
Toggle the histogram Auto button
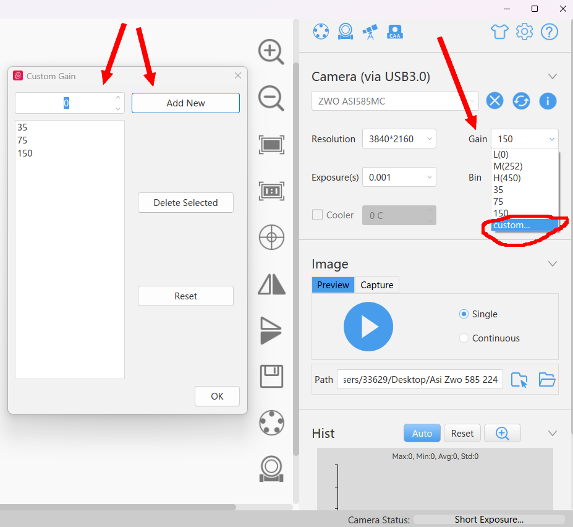(422, 434)
